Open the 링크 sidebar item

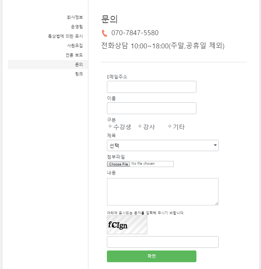point(79,74)
